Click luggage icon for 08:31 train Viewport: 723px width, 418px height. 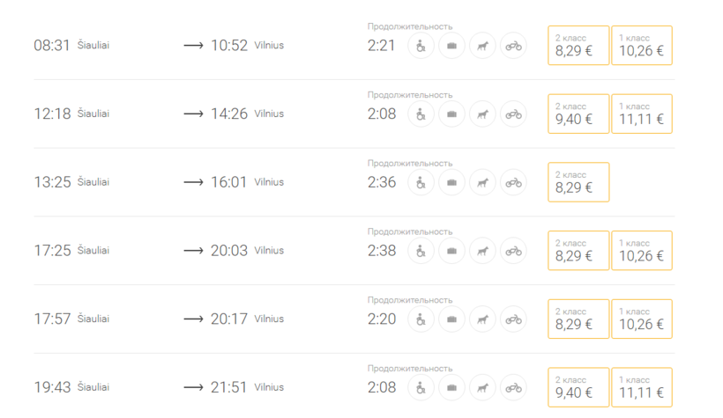click(451, 46)
